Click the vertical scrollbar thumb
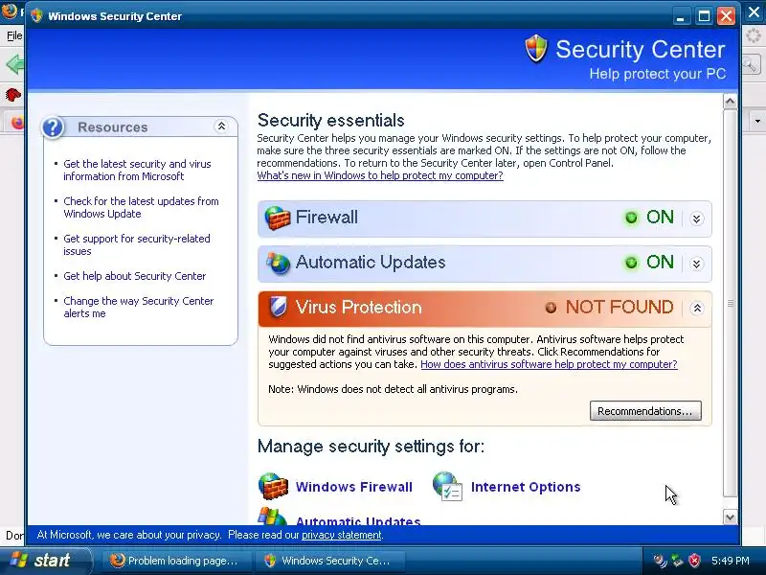This screenshot has height=575, width=766. pyautogui.click(x=730, y=303)
